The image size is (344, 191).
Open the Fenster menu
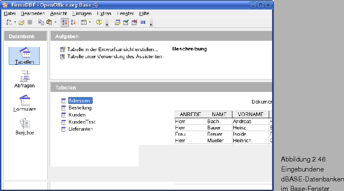click(125, 14)
